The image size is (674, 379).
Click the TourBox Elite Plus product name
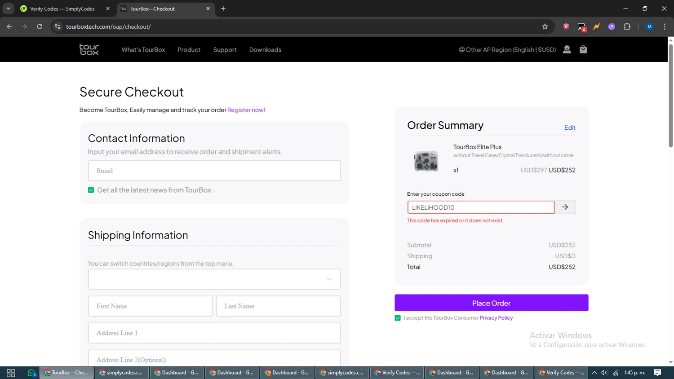pyautogui.click(x=477, y=147)
